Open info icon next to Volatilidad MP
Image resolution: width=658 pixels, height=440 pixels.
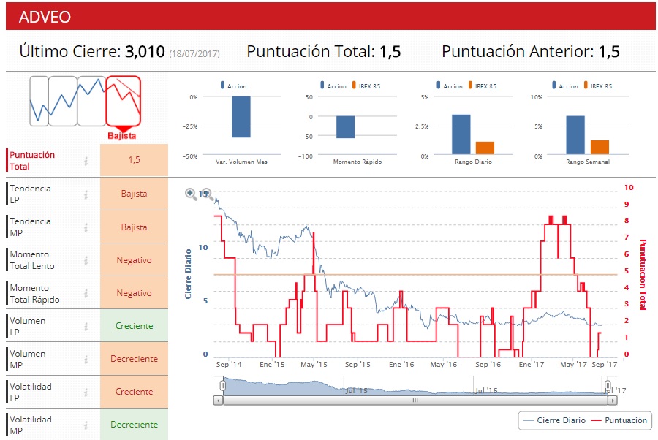pyautogui.click(x=86, y=425)
